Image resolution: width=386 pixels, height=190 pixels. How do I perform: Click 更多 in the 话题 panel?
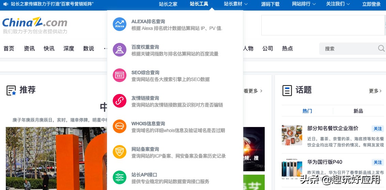pos(375,91)
